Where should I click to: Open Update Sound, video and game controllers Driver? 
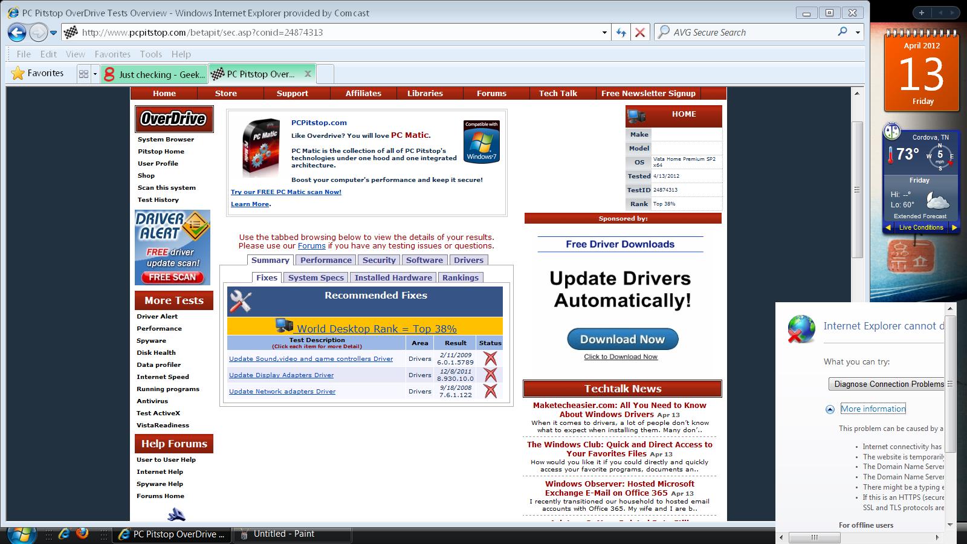[x=311, y=358]
